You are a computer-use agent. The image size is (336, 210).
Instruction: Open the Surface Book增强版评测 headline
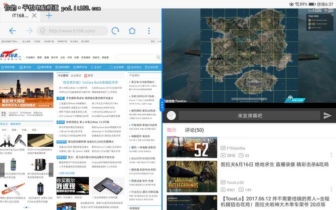pos(90,82)
